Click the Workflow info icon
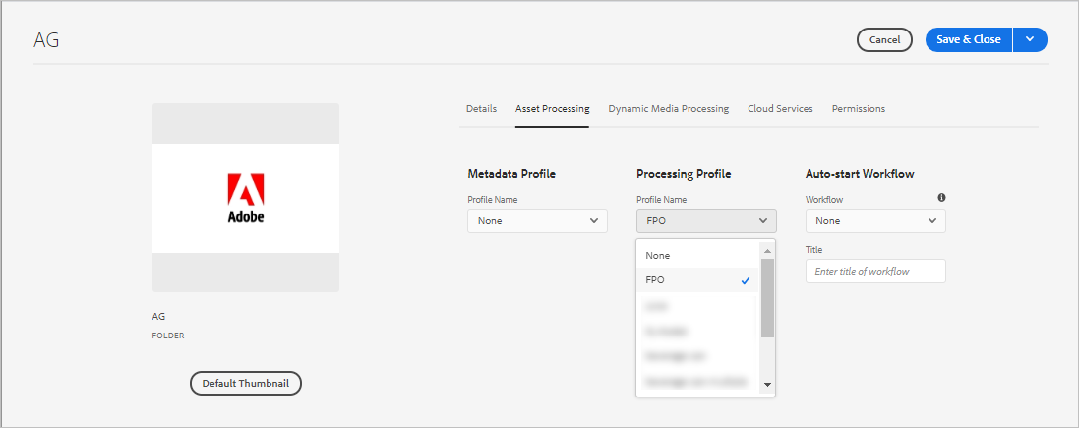The width and height of the screenshot is (1079, 428). click(941, 198)
